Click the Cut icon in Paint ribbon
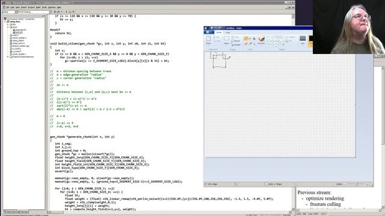 [x=216, y=37]
